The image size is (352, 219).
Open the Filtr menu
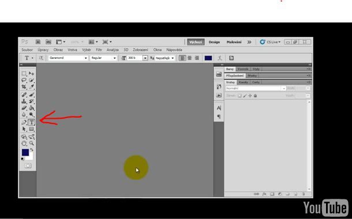pyautogui.click(x=99, y=50)
